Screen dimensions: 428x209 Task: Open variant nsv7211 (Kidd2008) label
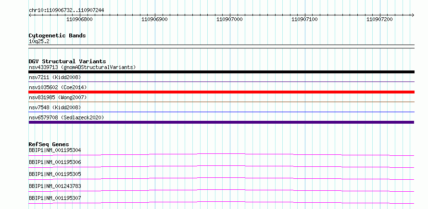click(x=55, y=77)
